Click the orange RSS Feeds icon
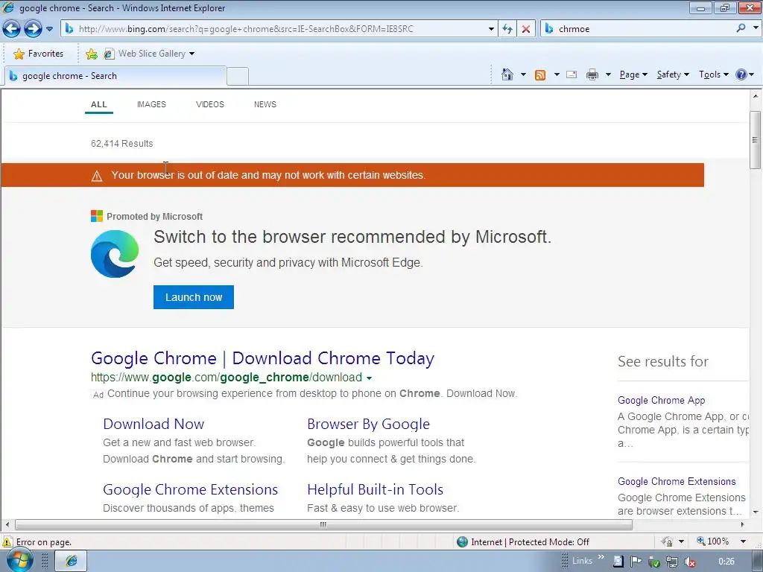 [x=539, y=75]
